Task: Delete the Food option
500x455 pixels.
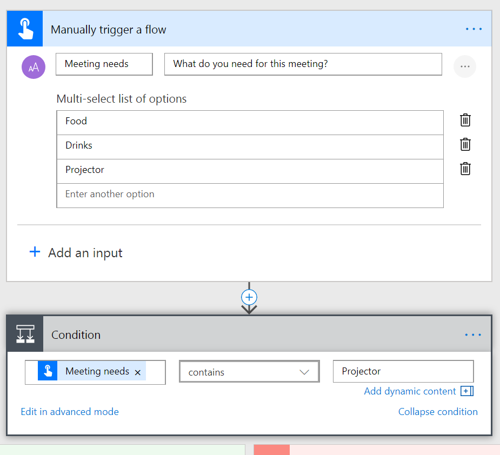Action: point(465,121)
